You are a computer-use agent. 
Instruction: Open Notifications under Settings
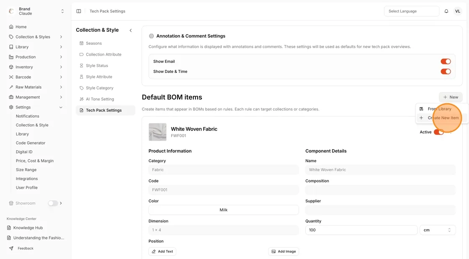[x=28, y=116]
